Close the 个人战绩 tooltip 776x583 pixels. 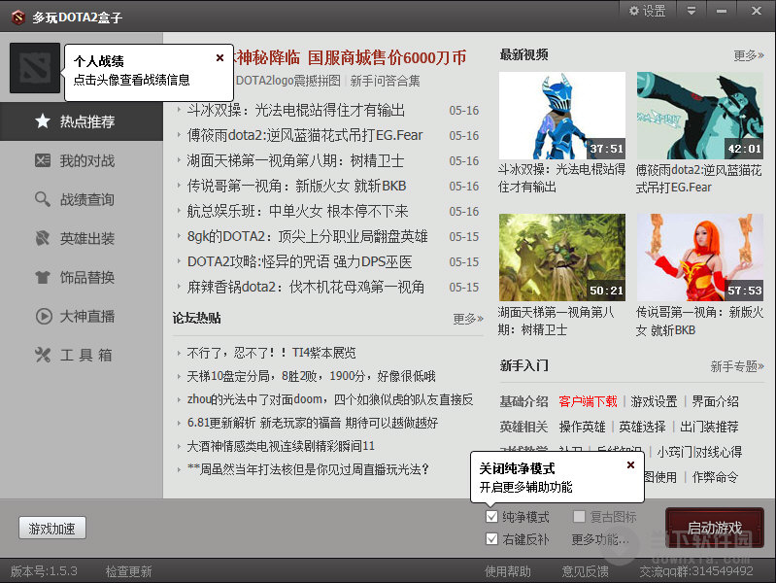(220, 58)
